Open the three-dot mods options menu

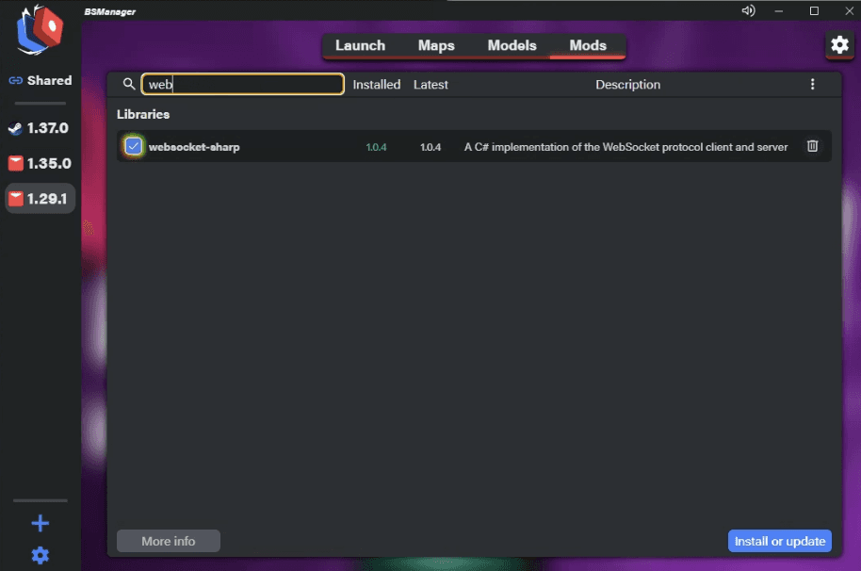pos(813,84)
